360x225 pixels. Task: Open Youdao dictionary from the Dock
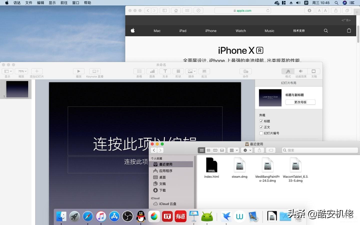[x=180, y=216]
